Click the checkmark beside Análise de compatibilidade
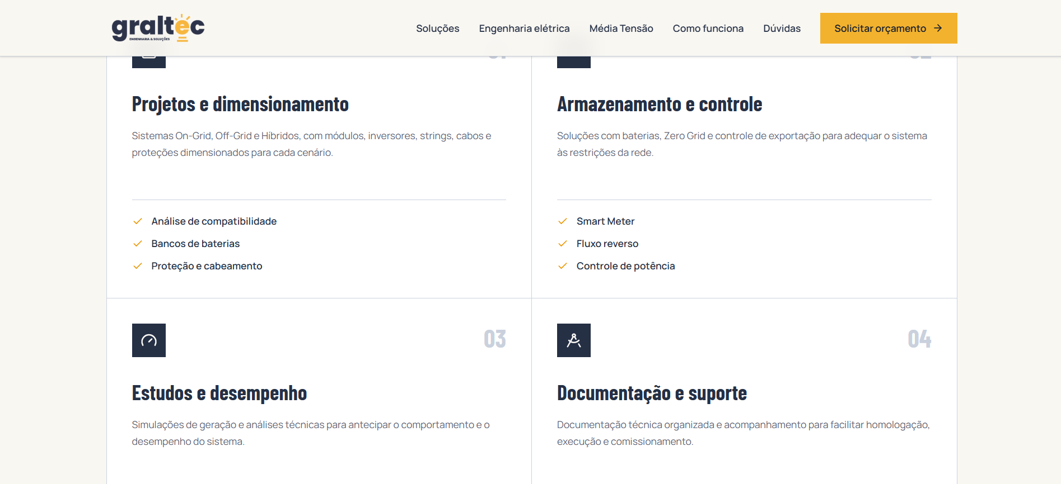Screen dimensions: 1061x484 (x=138, y=221)
